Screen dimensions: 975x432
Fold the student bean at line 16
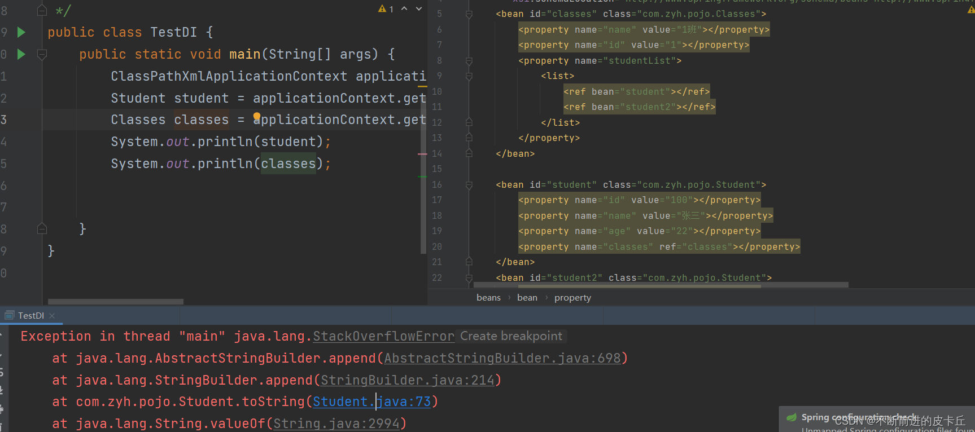pyautogui.click(x=469, y=184)
